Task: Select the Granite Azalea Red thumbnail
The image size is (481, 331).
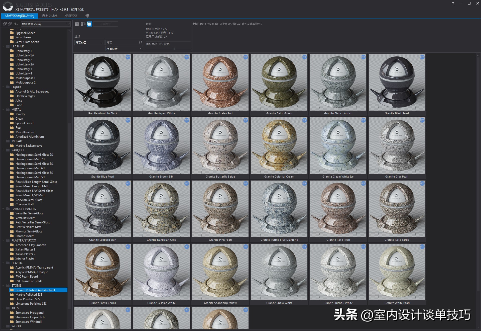Action: tap(220, 83)
